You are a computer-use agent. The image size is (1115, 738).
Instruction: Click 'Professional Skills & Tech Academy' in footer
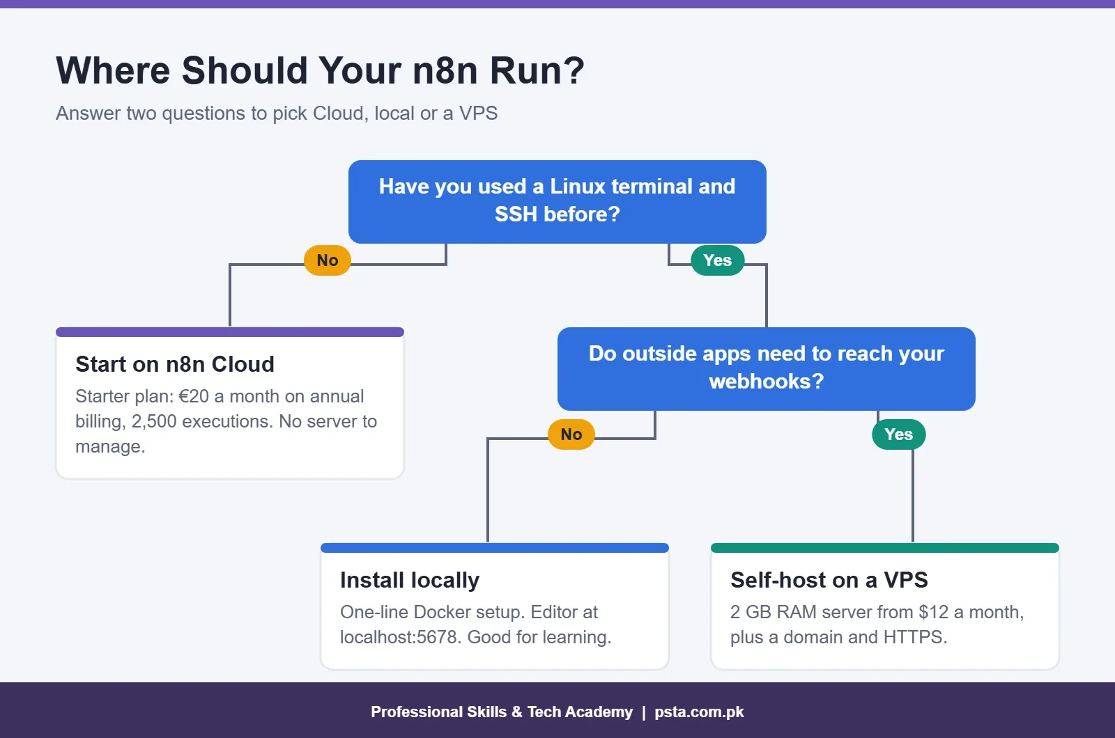[x=502, y=712]
